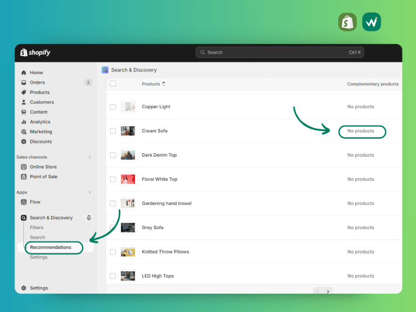Screen dimensions: 416x312
Task: Click the Analytics bar chart icon
Action: (x=24, y=122)
